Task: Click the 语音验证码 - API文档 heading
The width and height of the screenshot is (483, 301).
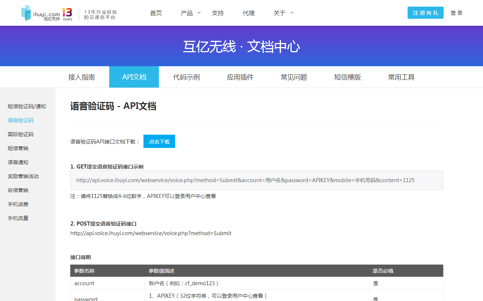Action: click(113, 106)
